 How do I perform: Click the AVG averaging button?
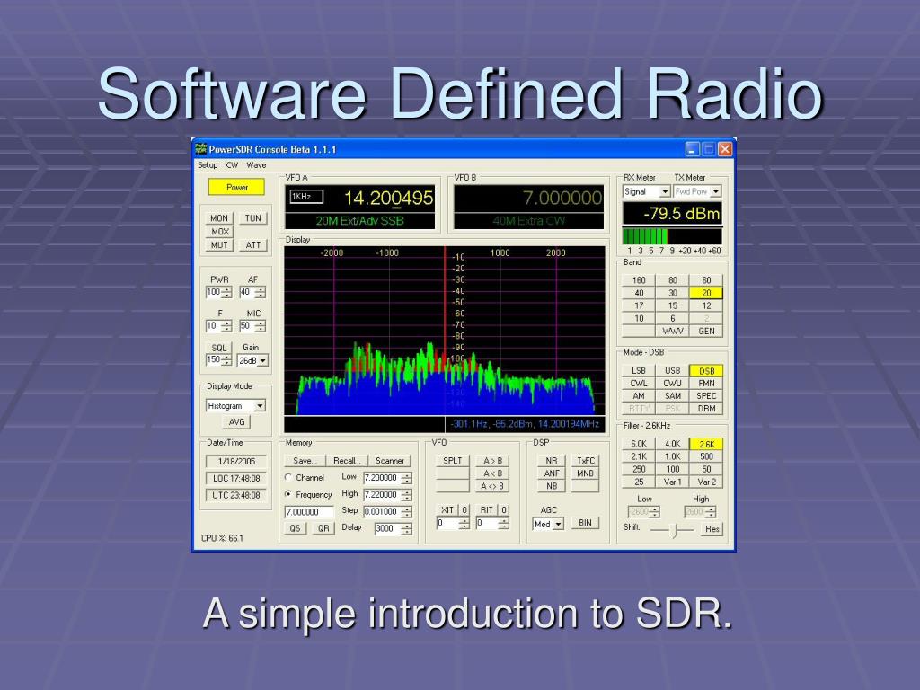point(236,422)
